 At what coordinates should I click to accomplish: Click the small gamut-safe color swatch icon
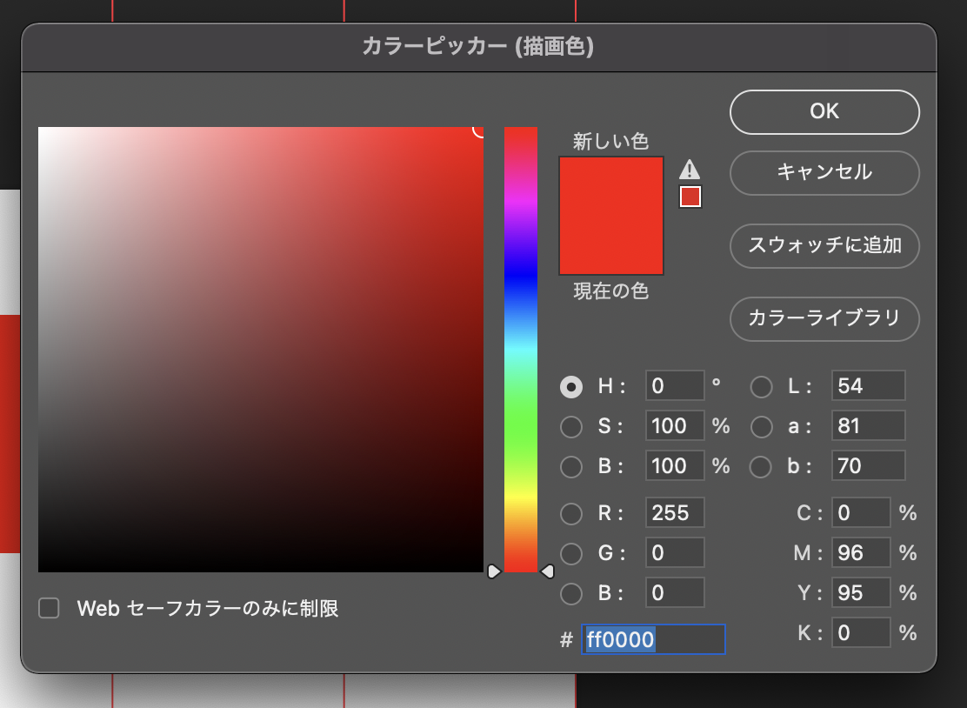pos(690,197)
